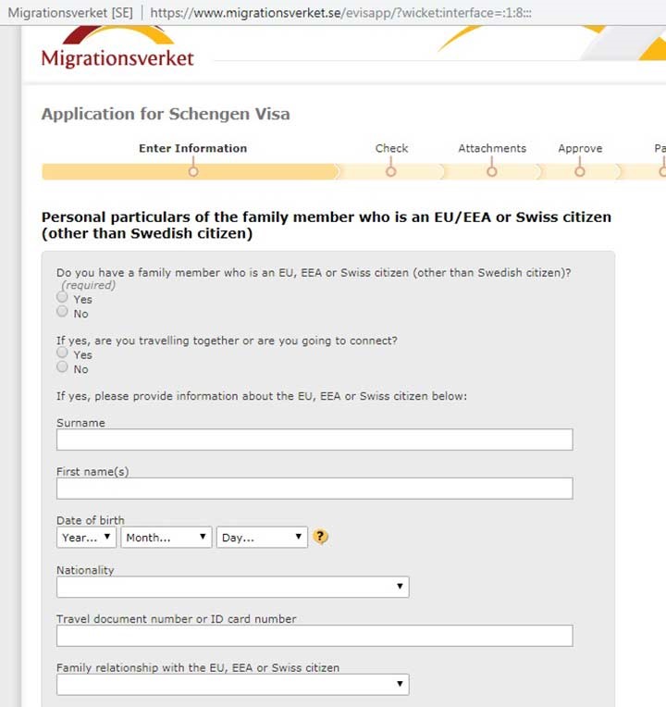The height and width of the screenshot is (707, 666).
Task: Go to the Check step label
Action: point(391,148)
